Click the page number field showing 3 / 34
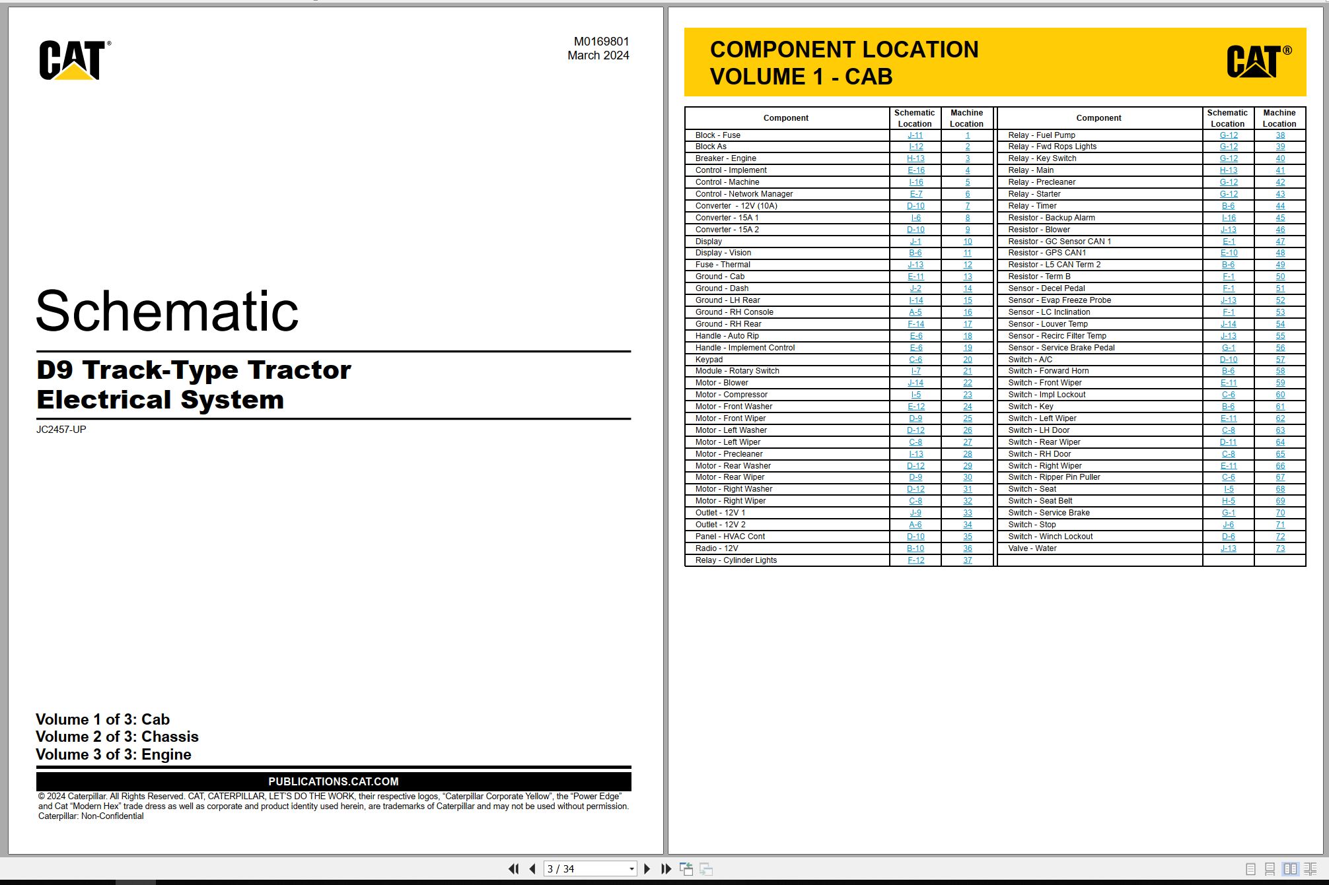This screenshot has height=885, width=1329. (585, 869)
